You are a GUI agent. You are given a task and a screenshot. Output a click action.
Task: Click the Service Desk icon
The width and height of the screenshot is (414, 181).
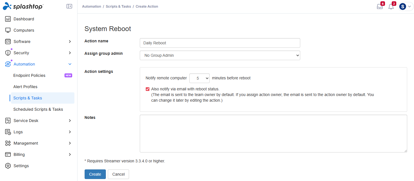click(x=8, y=121)
